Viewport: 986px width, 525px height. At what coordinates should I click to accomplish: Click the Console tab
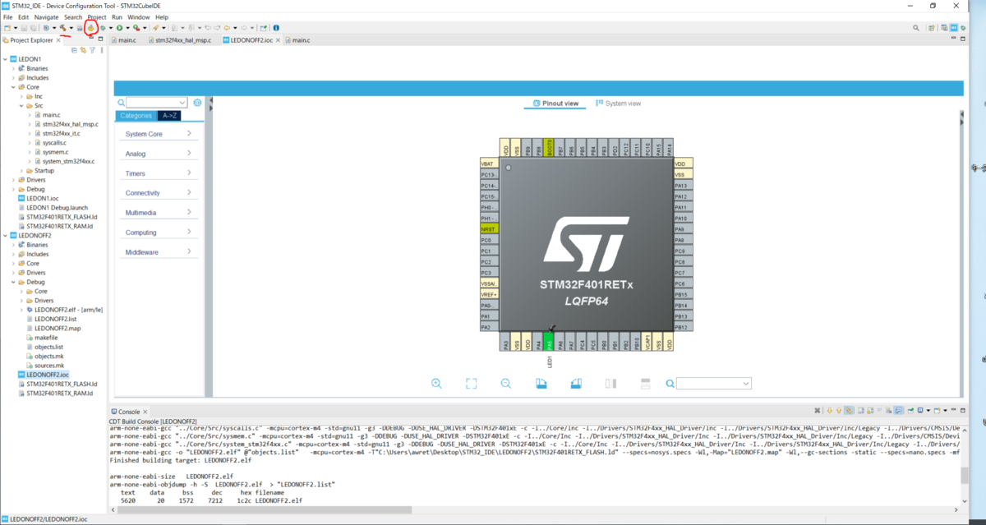click(x=129, y=412)
